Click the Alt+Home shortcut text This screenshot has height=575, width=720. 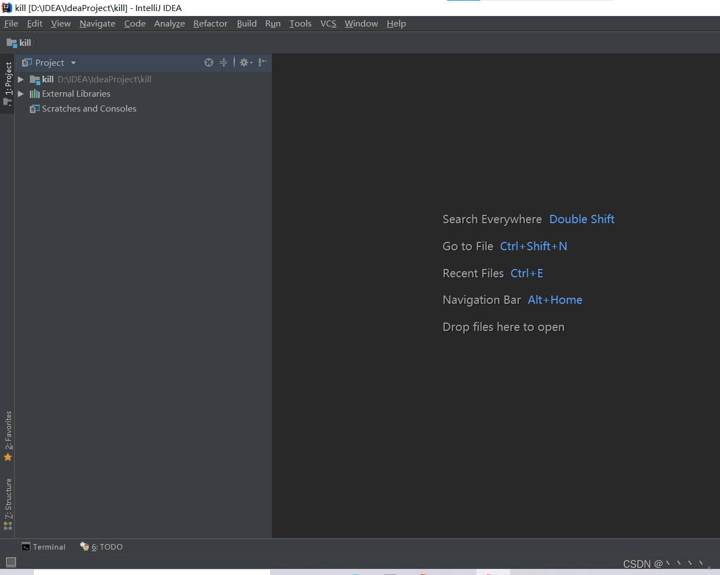tap(555, 300)
